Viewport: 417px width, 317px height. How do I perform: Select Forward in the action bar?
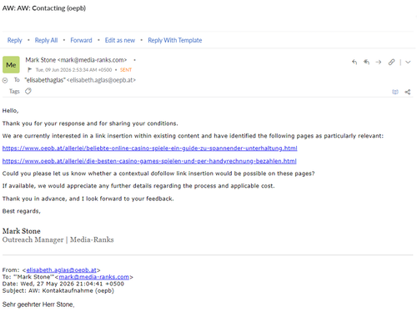81,40
